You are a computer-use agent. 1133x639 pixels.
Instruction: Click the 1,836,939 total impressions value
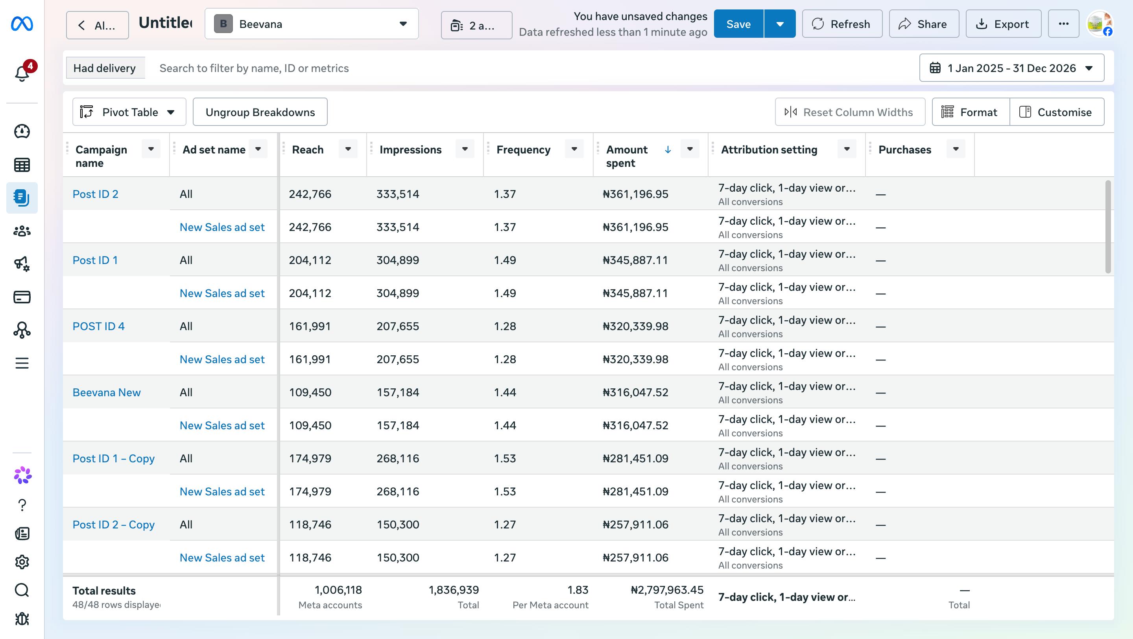tap(454, 590)
